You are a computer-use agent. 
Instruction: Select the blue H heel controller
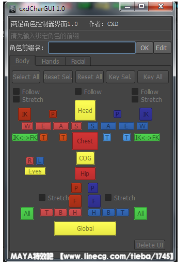(x=94, y=212)
